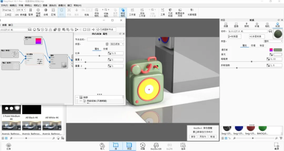Open the 帮助(H) menu
The height and width of the screenshot is (151, 284).
coord(77,5)
